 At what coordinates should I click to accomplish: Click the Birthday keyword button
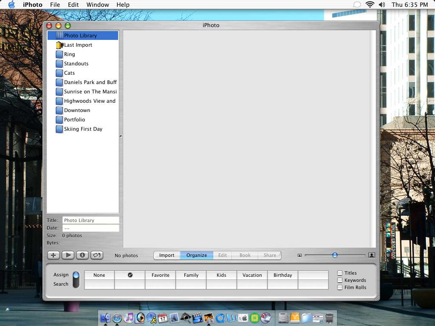(282, 275)
